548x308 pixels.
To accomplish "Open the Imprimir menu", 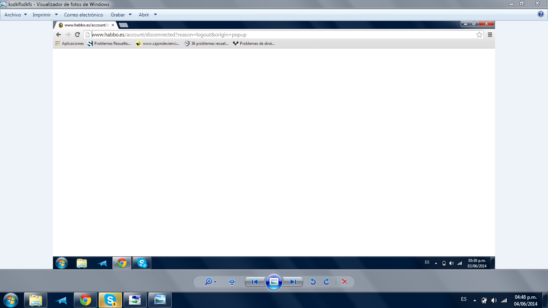I will click(x=42, y=15).
